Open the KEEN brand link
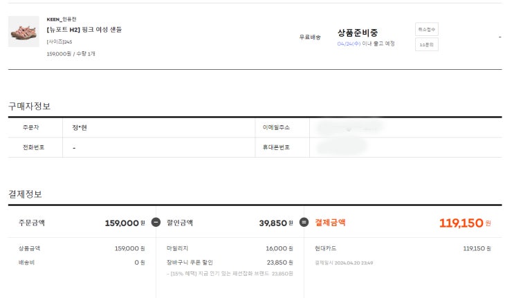Viewport: 514px width, 298px height. 61,19
